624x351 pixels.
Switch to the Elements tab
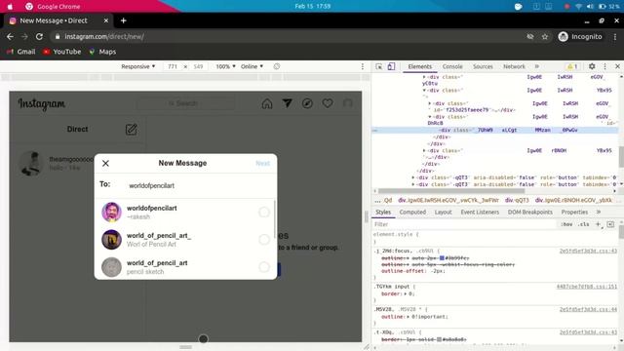[x=419, y=66]
